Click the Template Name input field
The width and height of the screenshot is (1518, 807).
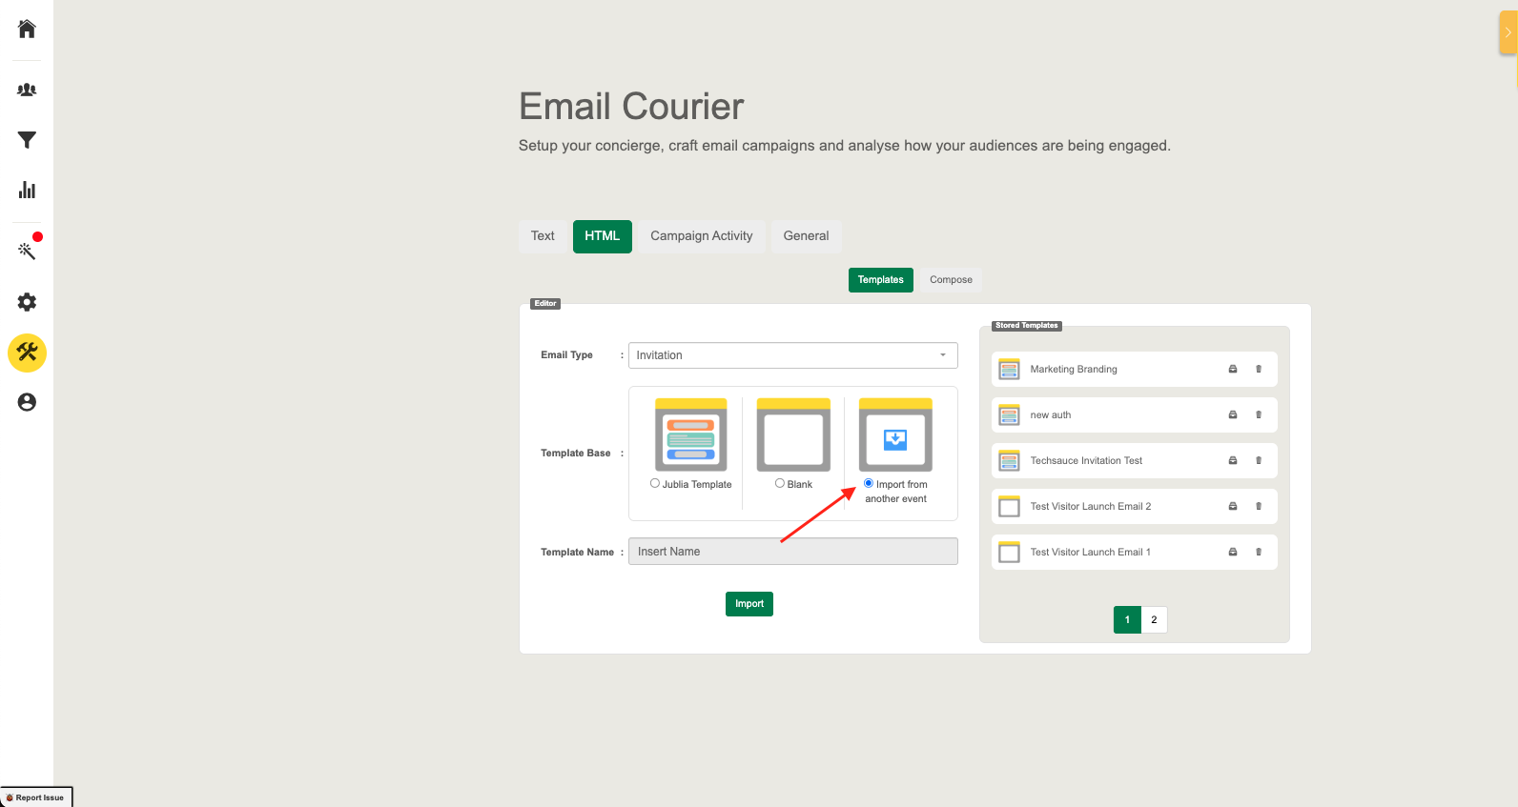793,552
